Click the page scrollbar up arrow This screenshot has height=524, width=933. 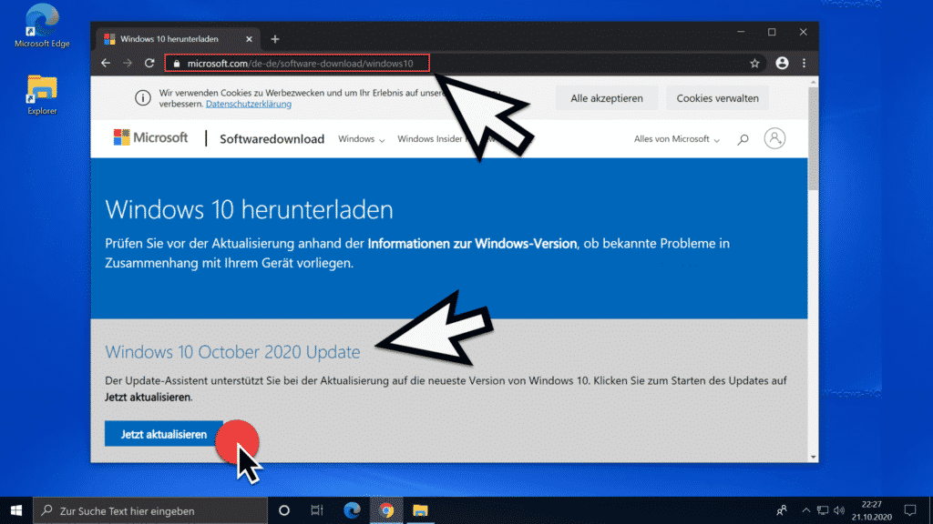coord(813,81)
